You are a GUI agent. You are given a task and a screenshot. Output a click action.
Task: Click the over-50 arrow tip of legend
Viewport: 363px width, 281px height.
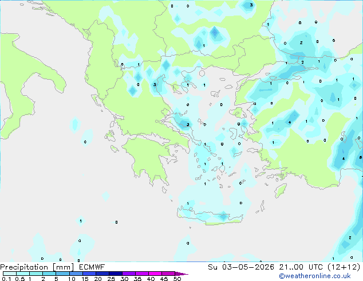pyautogui.click(x=181, y=274)
